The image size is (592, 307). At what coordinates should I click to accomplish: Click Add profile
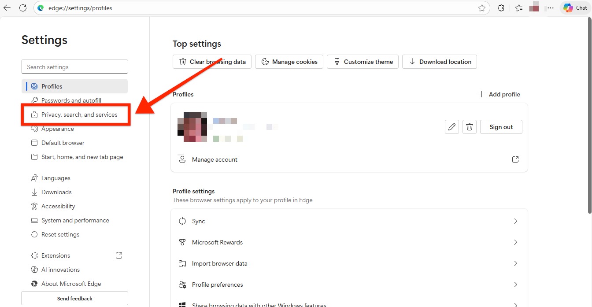(499, 94)
